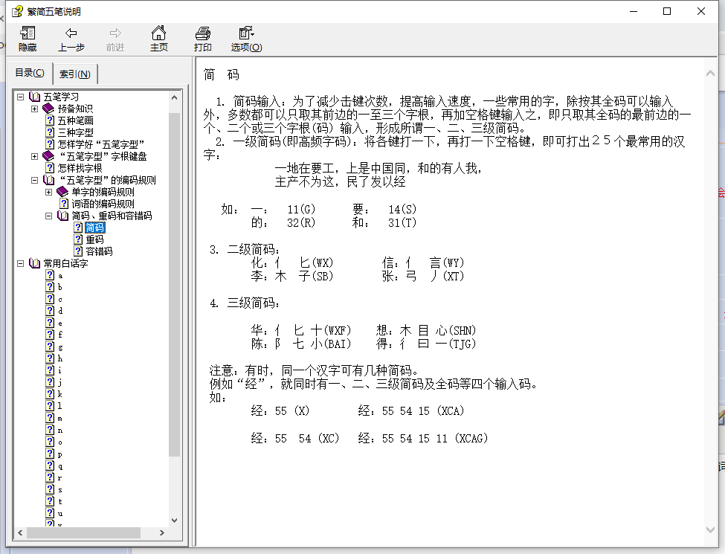Switch to the 索引(N) tab
The image size is (725, 554).
tap(75, 74)
